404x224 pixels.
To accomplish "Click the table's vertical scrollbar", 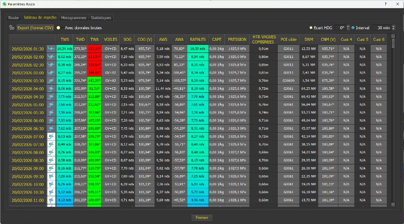I will [393, 121].
